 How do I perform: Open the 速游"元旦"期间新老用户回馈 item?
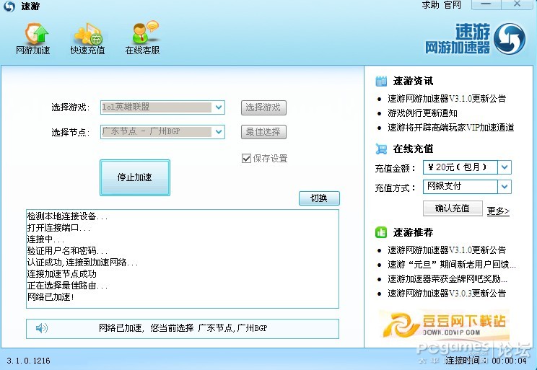tap(452, 265)
